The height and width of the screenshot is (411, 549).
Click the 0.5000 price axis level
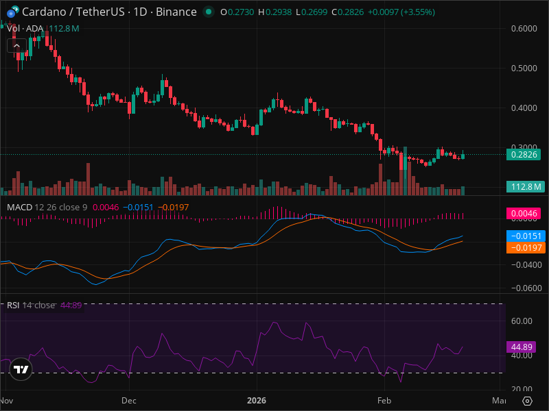(524, 68)
